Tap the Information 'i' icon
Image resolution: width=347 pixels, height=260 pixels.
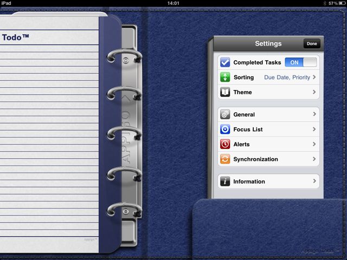(x=225, y=181)
